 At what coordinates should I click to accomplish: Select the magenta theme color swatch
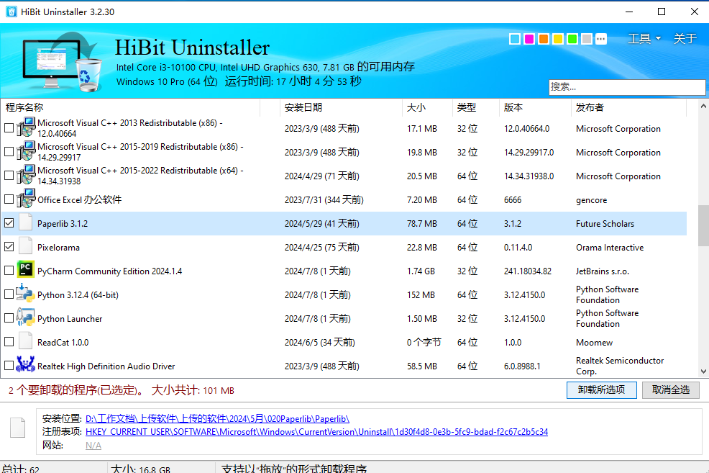click(529, 39)
